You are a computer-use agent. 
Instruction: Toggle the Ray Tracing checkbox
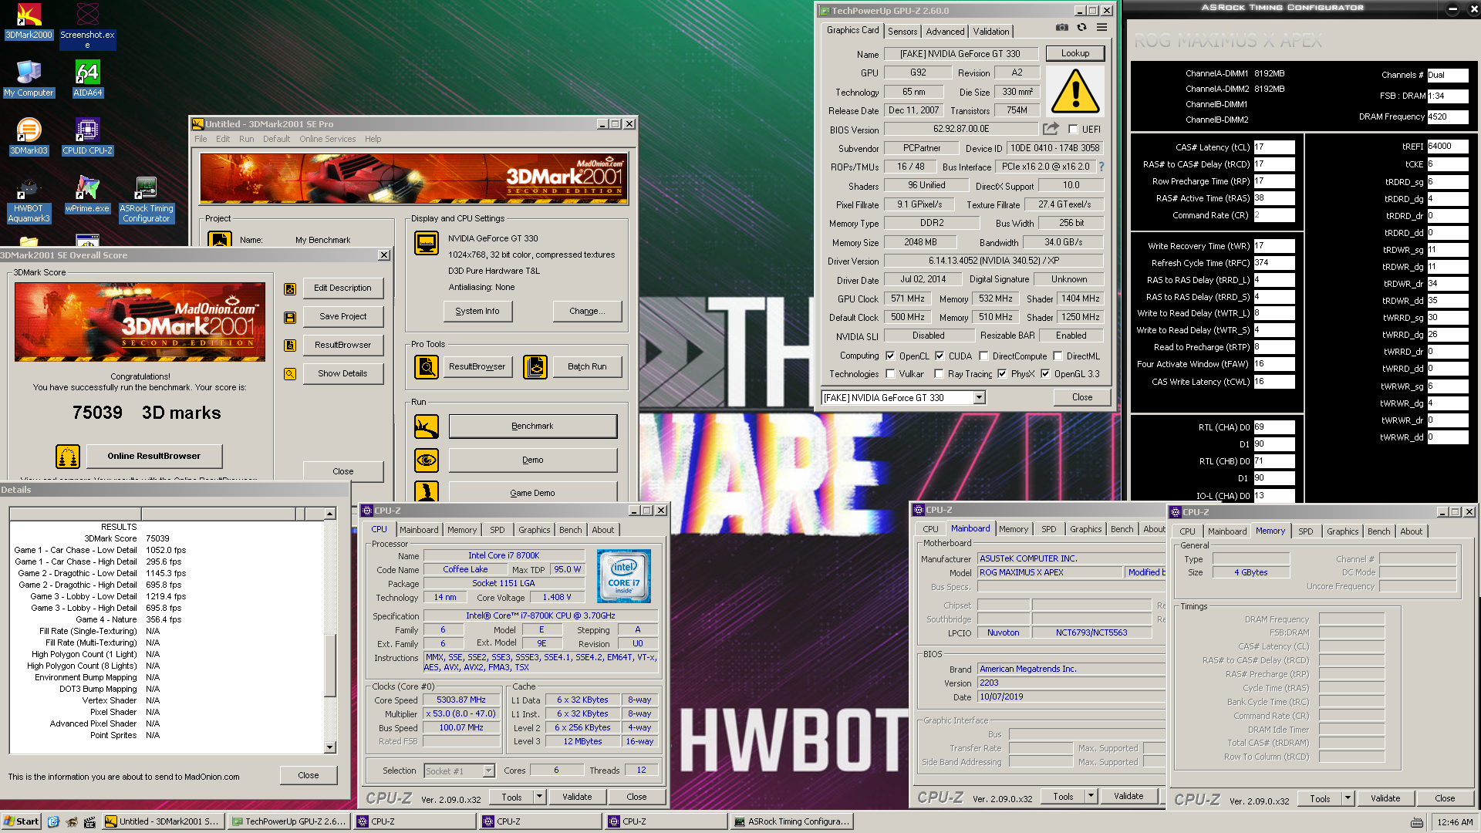pos(939,374)
